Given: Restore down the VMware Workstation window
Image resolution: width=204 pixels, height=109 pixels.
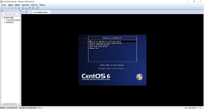Looking at the screenshot, I should pyautogui.click(x=194, y=1).
